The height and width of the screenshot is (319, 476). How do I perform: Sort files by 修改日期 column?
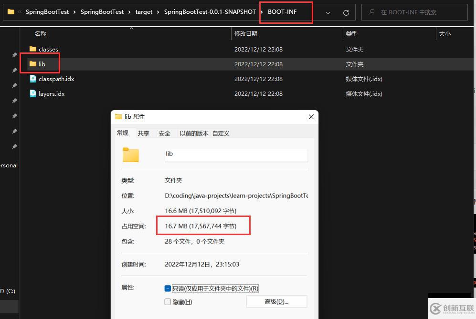pyautogui.click(x=246, y=34)
